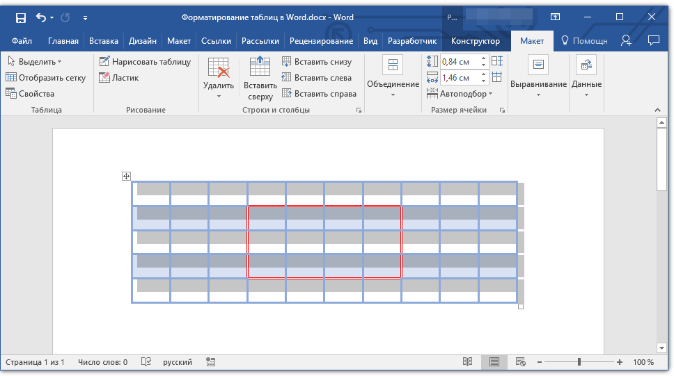
Task: Click the zoom slider in status bar
Action: click(579, 362)
